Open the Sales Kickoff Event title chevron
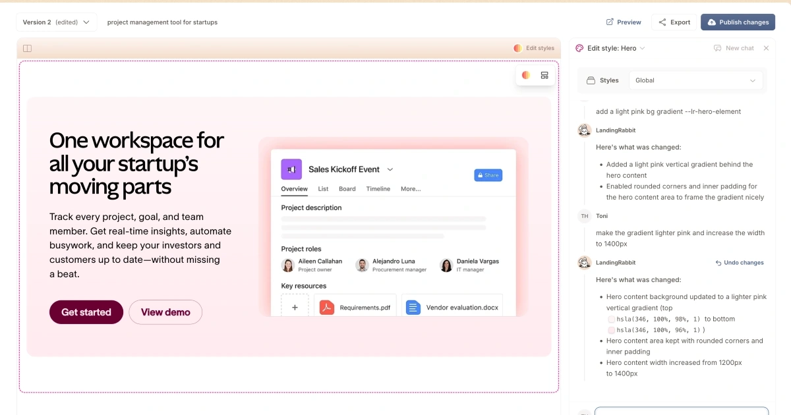This screenshot has width=791, height=415. [390, 169]
